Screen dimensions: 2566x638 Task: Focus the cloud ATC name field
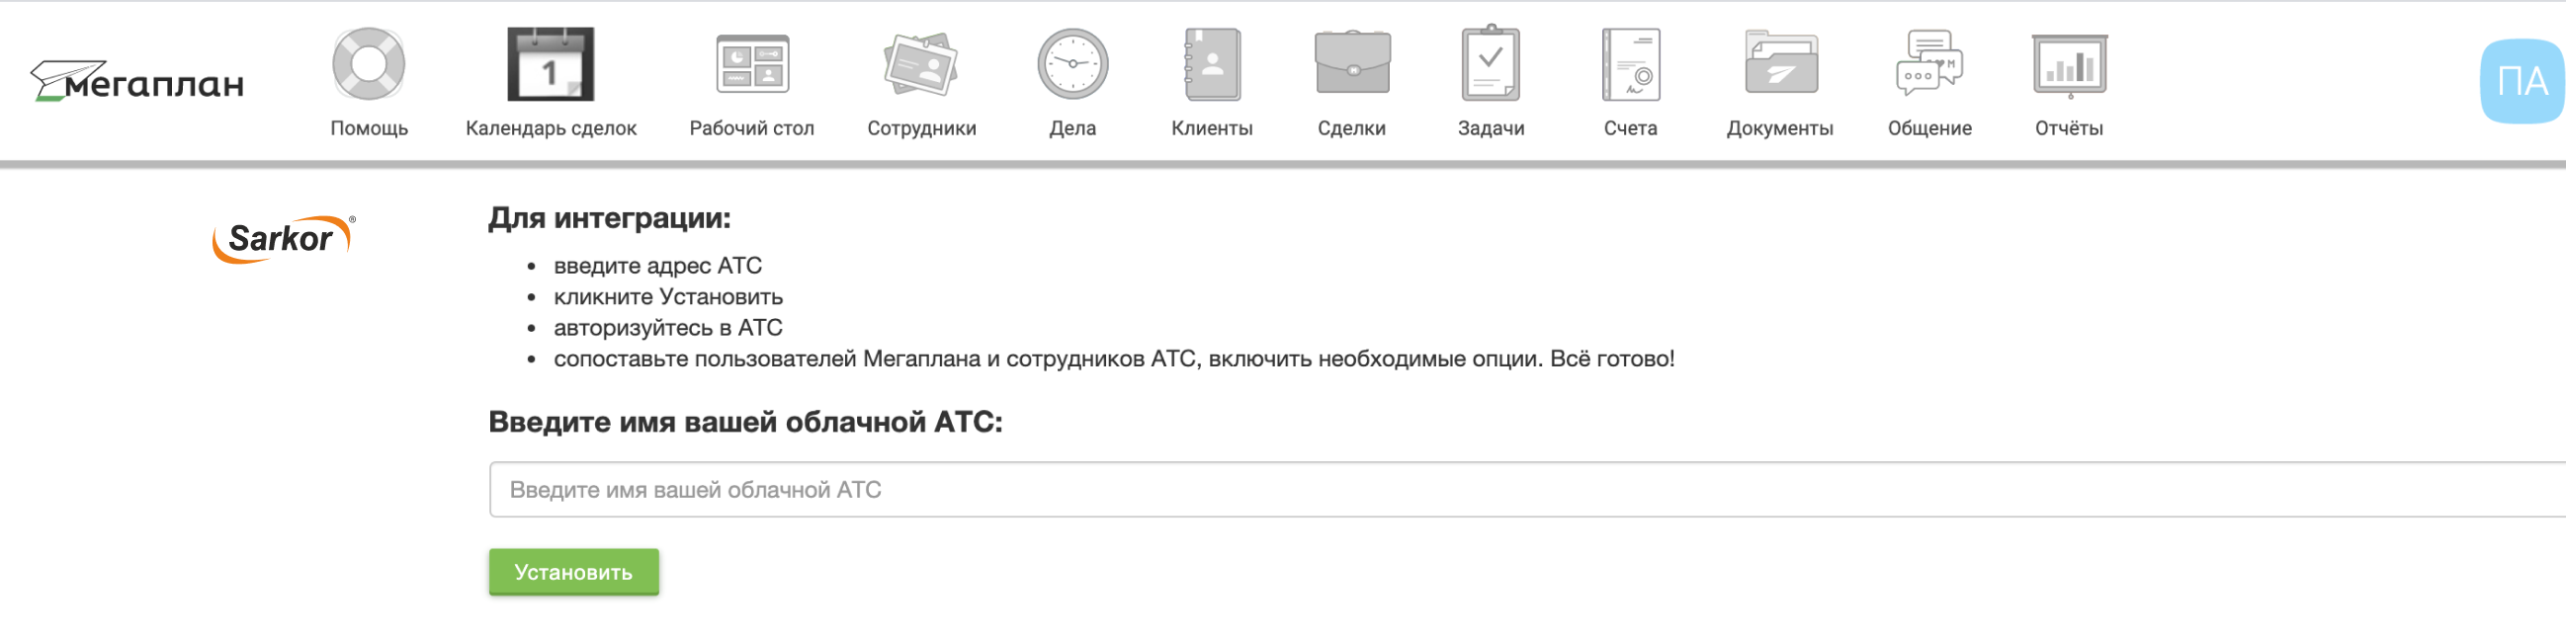click(x=1495, y=490)
